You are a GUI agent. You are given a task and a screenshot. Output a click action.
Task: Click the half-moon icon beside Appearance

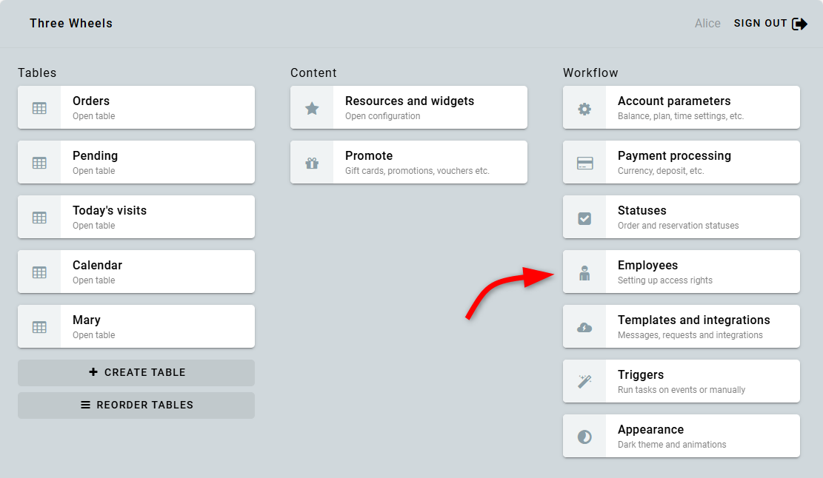[584, 437]
